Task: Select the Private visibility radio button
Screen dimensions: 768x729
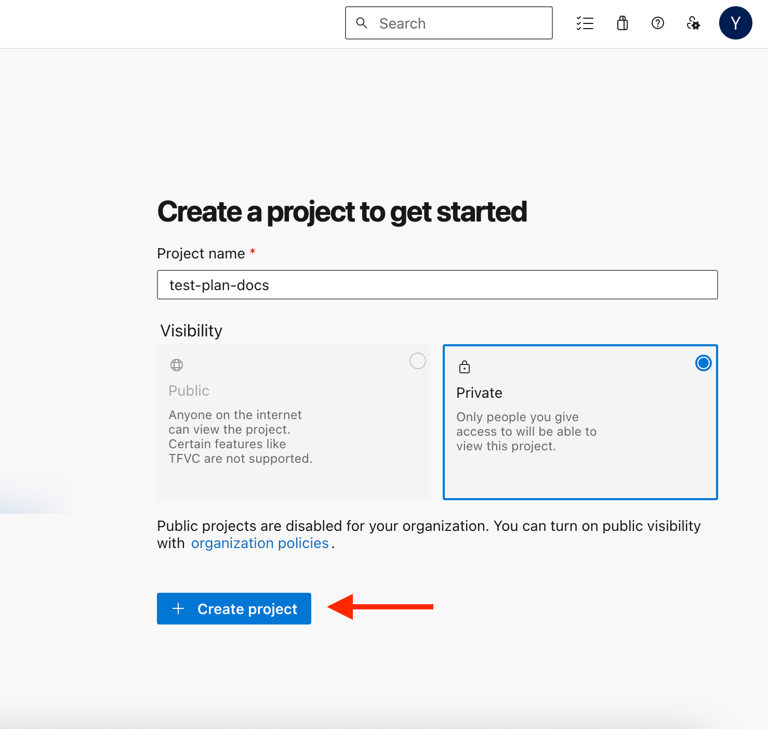Action: coord(703,363)
